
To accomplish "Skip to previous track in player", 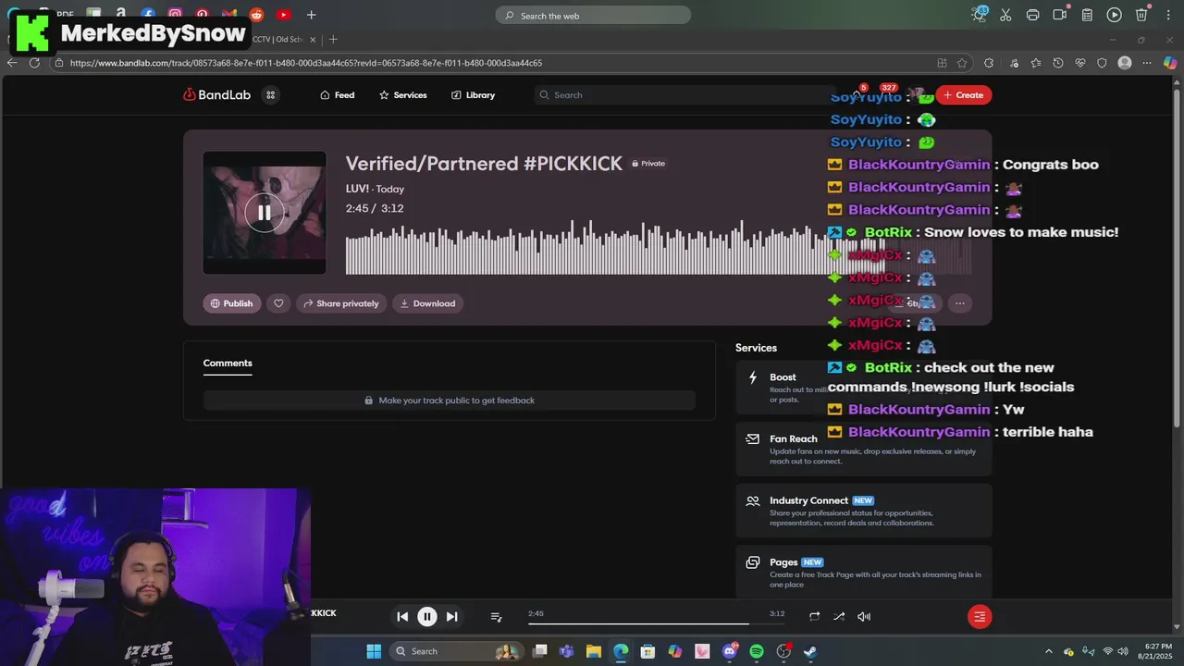I will 402,617.
